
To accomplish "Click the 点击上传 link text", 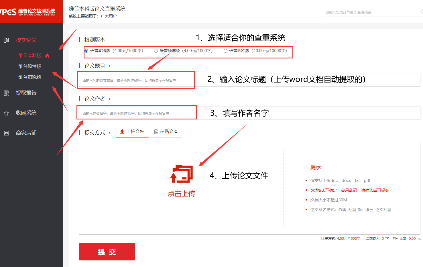I will click(181, 194).
